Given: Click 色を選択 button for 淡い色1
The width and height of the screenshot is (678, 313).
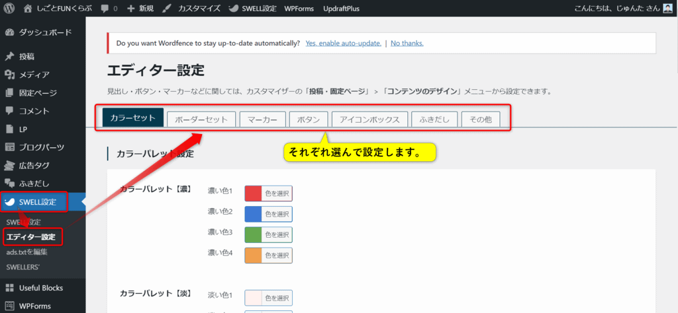Looking at the screenshot, I should (x=277, y=297).
